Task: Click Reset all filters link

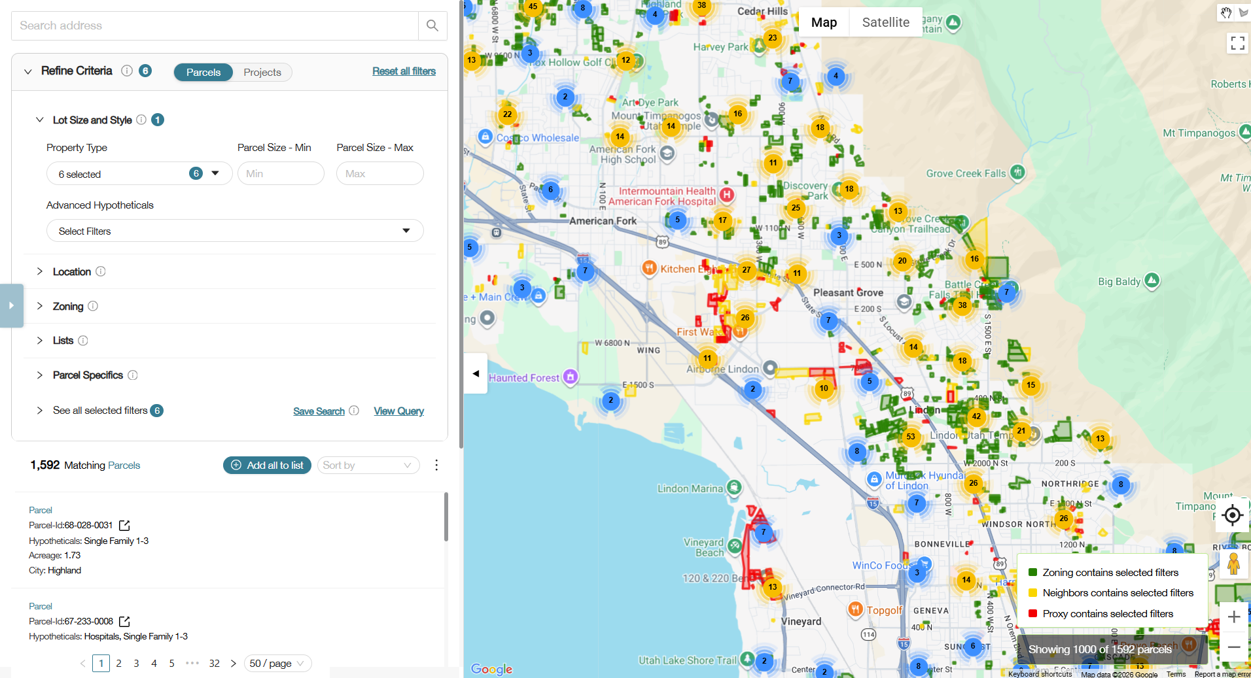Action: (x=404, y=71)
